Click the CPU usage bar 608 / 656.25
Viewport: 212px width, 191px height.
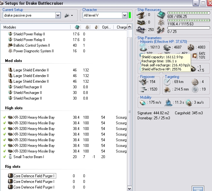(x=189, y=13)
